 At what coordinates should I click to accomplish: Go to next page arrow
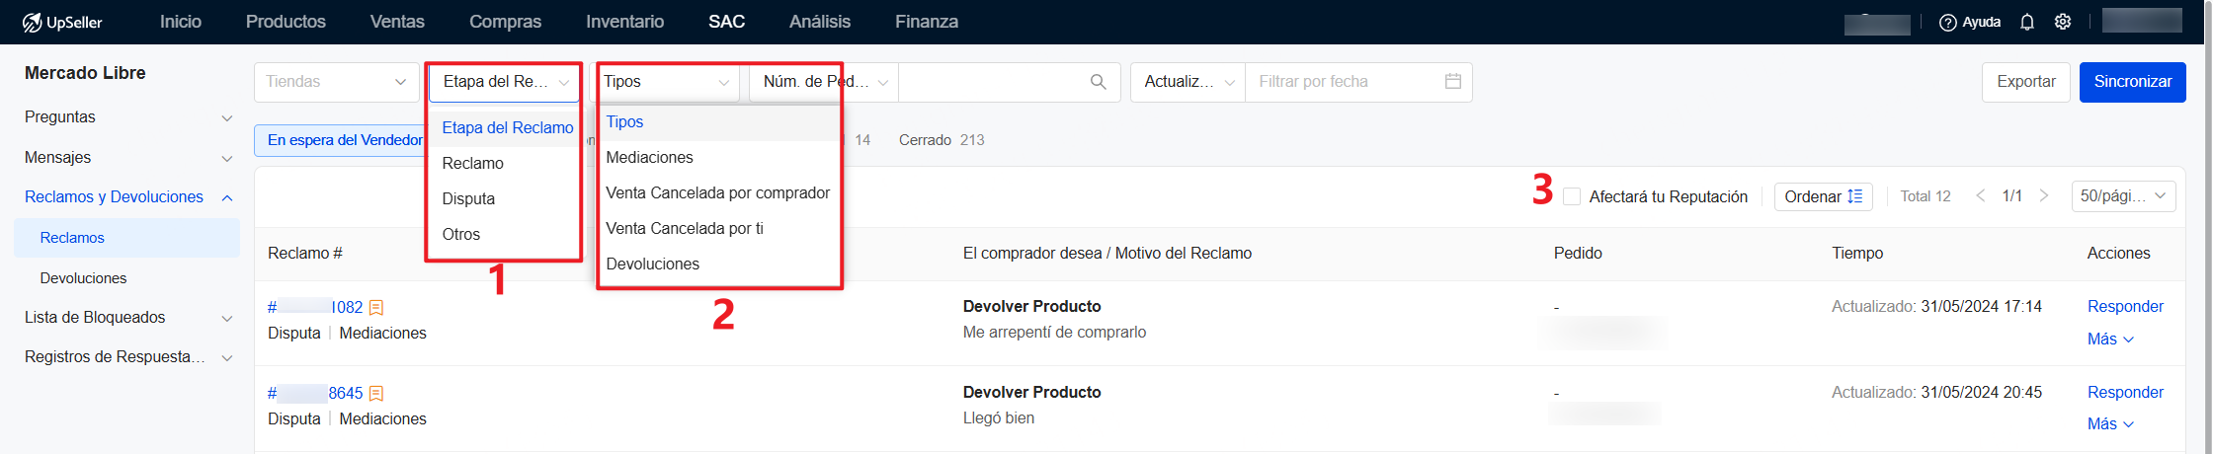coord(2044,196)
